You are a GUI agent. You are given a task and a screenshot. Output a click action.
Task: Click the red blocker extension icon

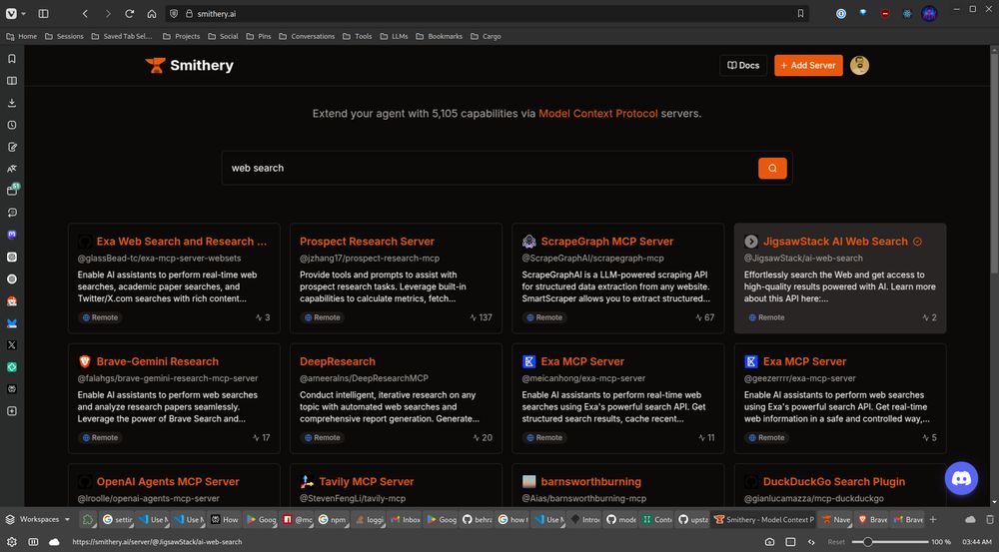tap(885, 13)
